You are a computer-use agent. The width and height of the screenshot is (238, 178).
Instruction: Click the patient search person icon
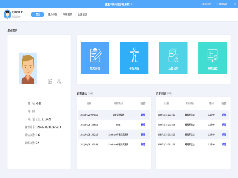pyautogui.click(x=59, y=81)
